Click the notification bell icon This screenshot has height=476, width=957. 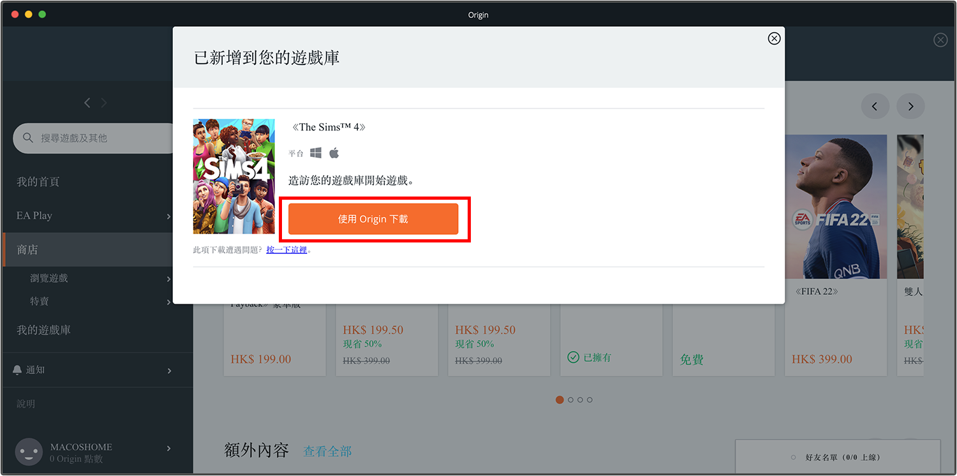pyautogui.click(x=17, y=370)
